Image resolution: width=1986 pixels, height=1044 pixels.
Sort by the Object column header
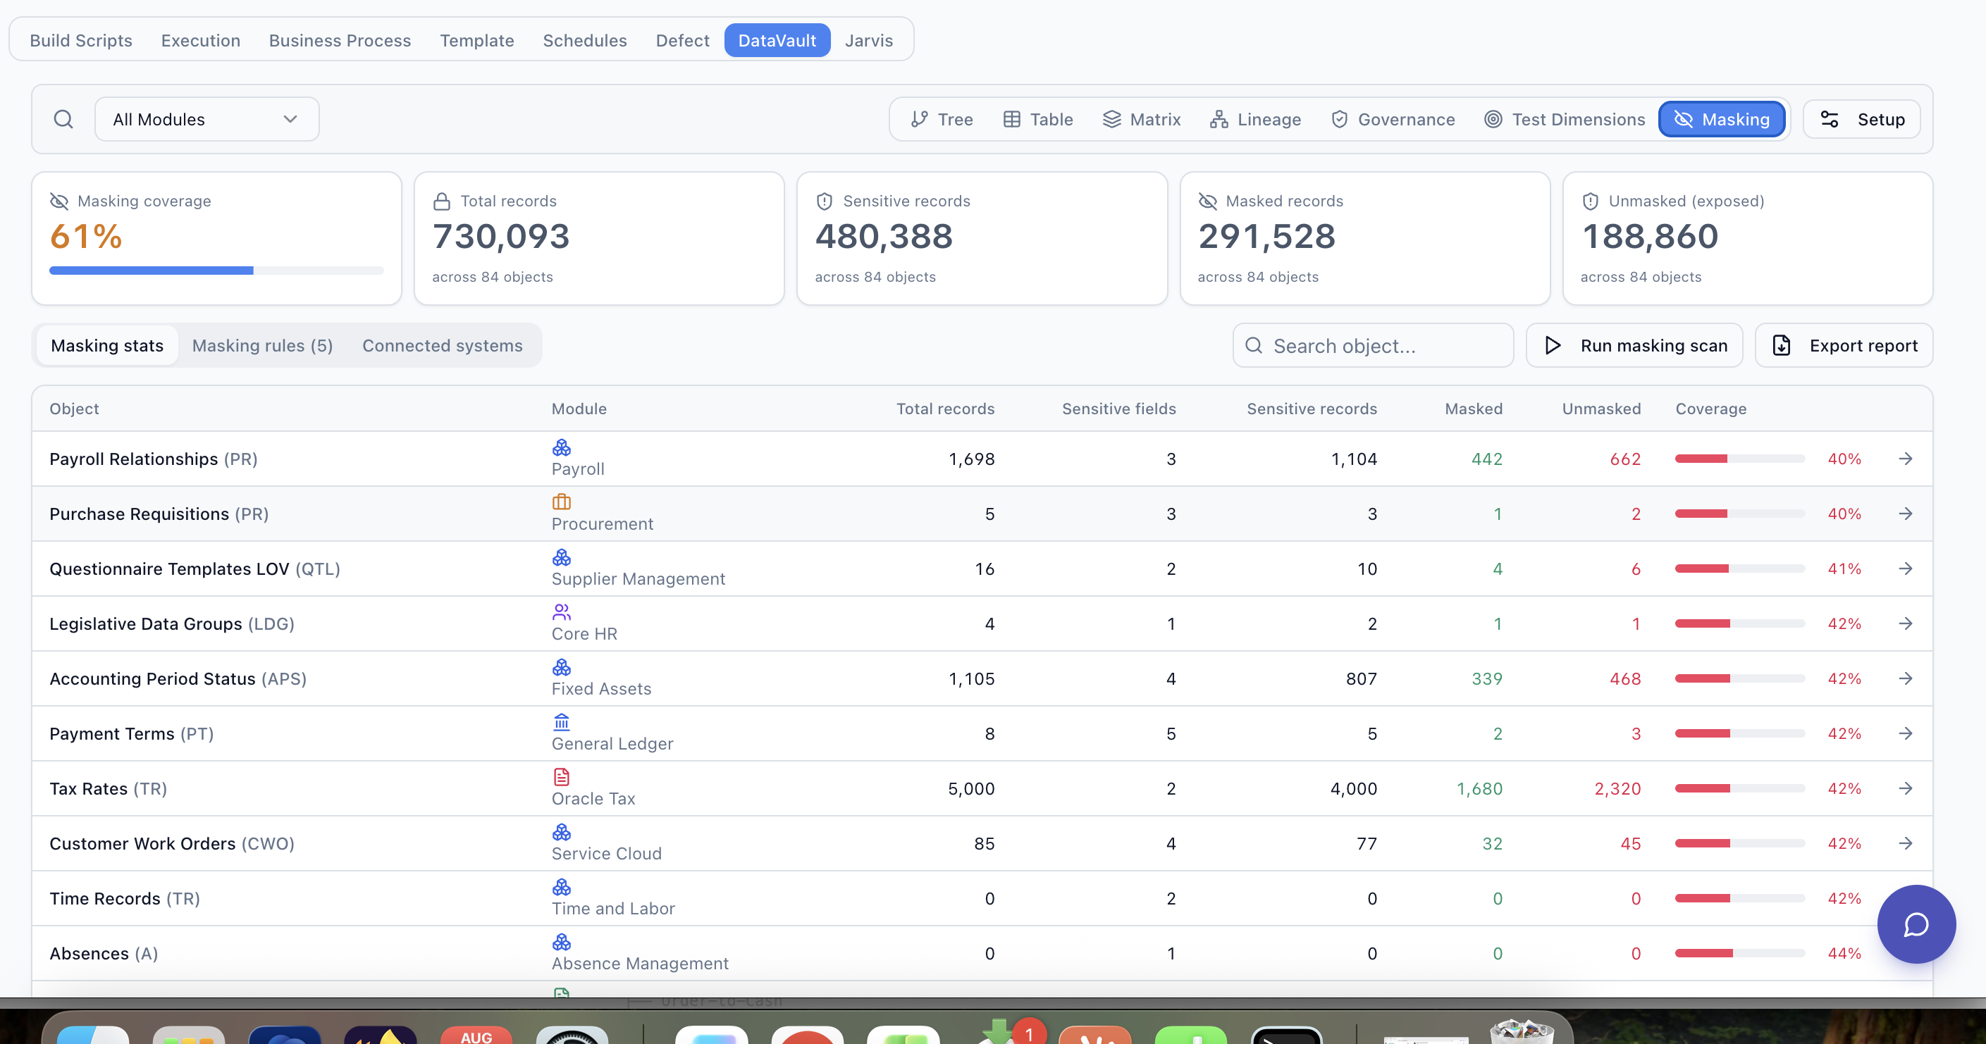(74, 409)
